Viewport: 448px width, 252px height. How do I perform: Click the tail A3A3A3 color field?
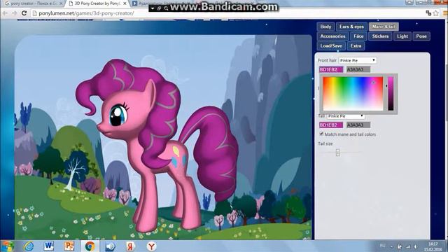358,125
